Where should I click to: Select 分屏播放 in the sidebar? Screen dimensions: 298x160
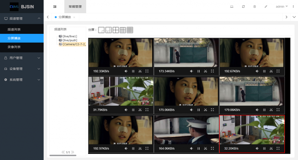(x=22, y=38)
